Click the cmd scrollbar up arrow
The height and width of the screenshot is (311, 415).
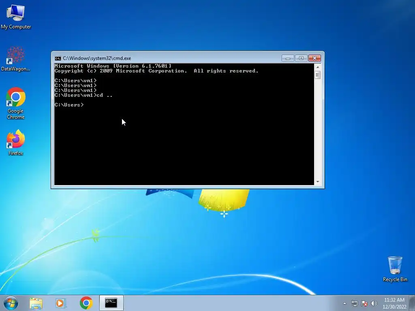click(x=318, y=67)
